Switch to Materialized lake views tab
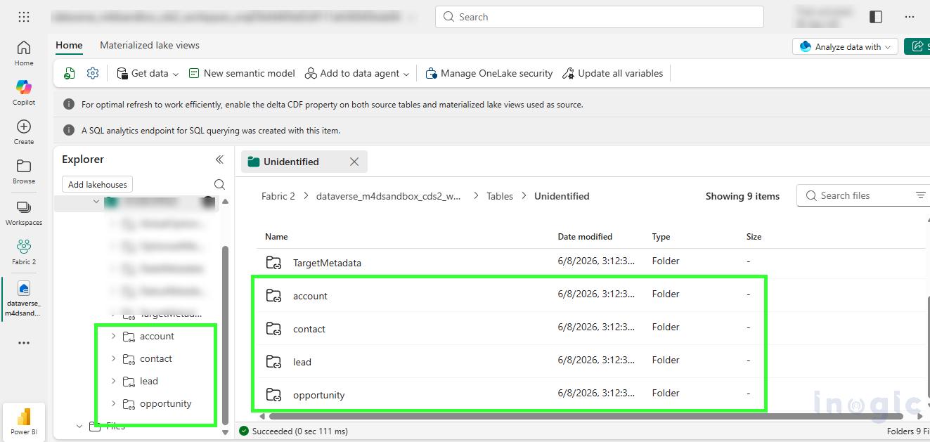930x442 pixels. coord(150,45)
